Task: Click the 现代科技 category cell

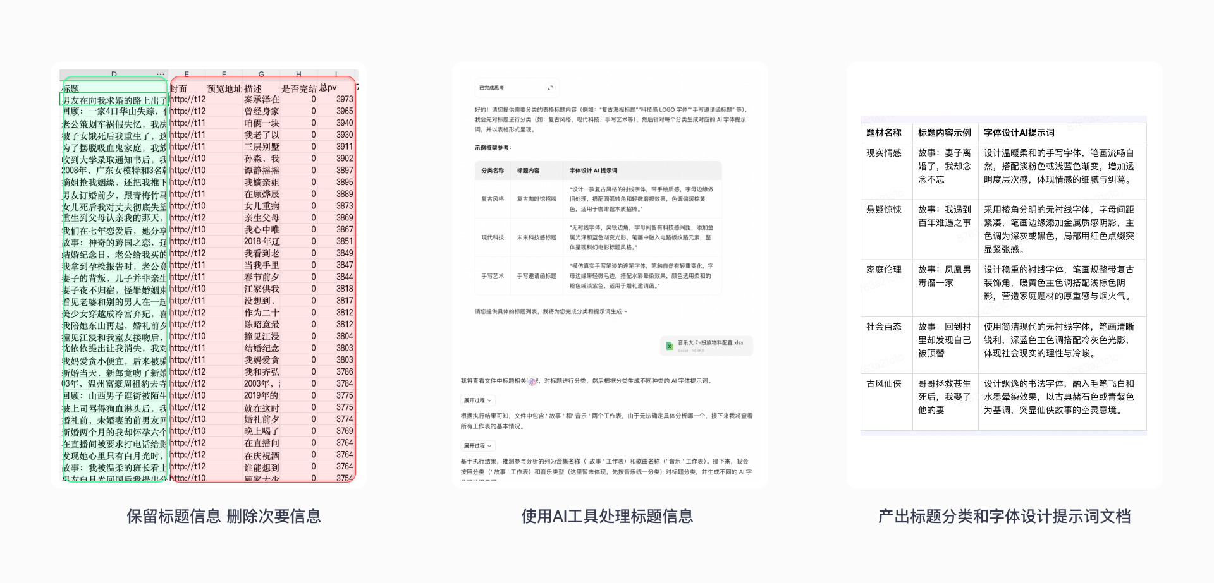Action: click(x=493, y=237)
